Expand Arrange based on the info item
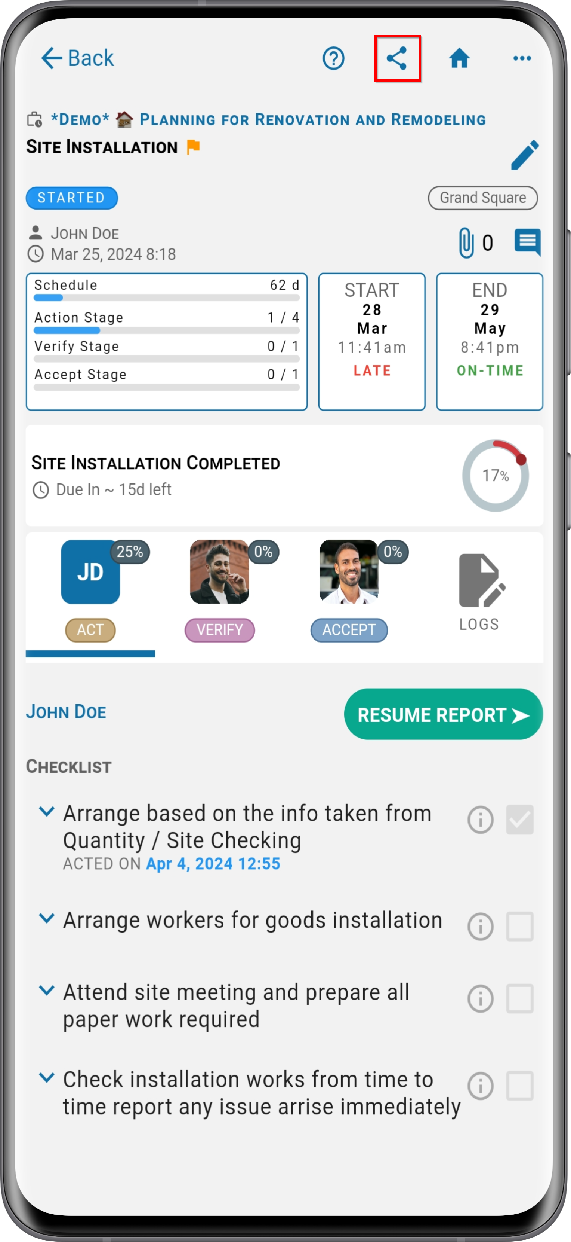This screenshot has height=1242, width=571. (x=46, y=811)
